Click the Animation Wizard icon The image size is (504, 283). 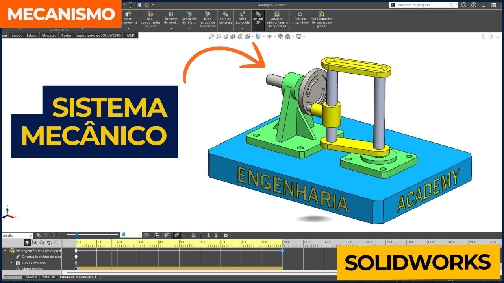coord(167,235)
